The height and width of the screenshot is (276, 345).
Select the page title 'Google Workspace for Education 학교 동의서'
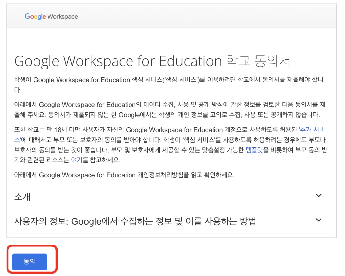coord(152,61)
